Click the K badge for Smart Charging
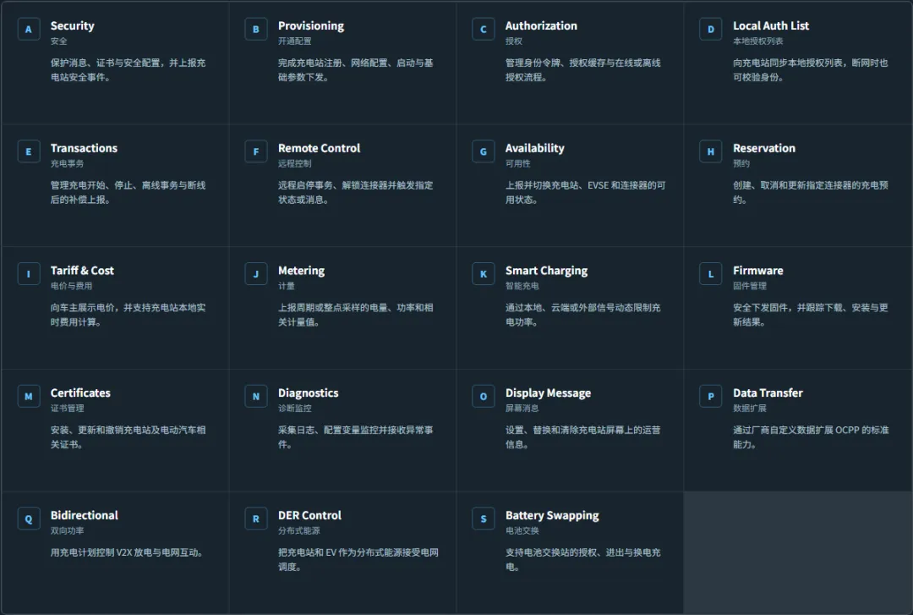The width and height of the screenshot is (913, 615). pyautogui.click(x=484, y=274)
